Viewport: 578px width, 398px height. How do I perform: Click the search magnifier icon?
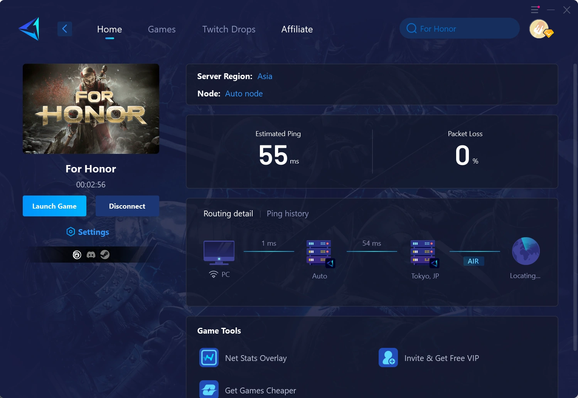point(412,29)
